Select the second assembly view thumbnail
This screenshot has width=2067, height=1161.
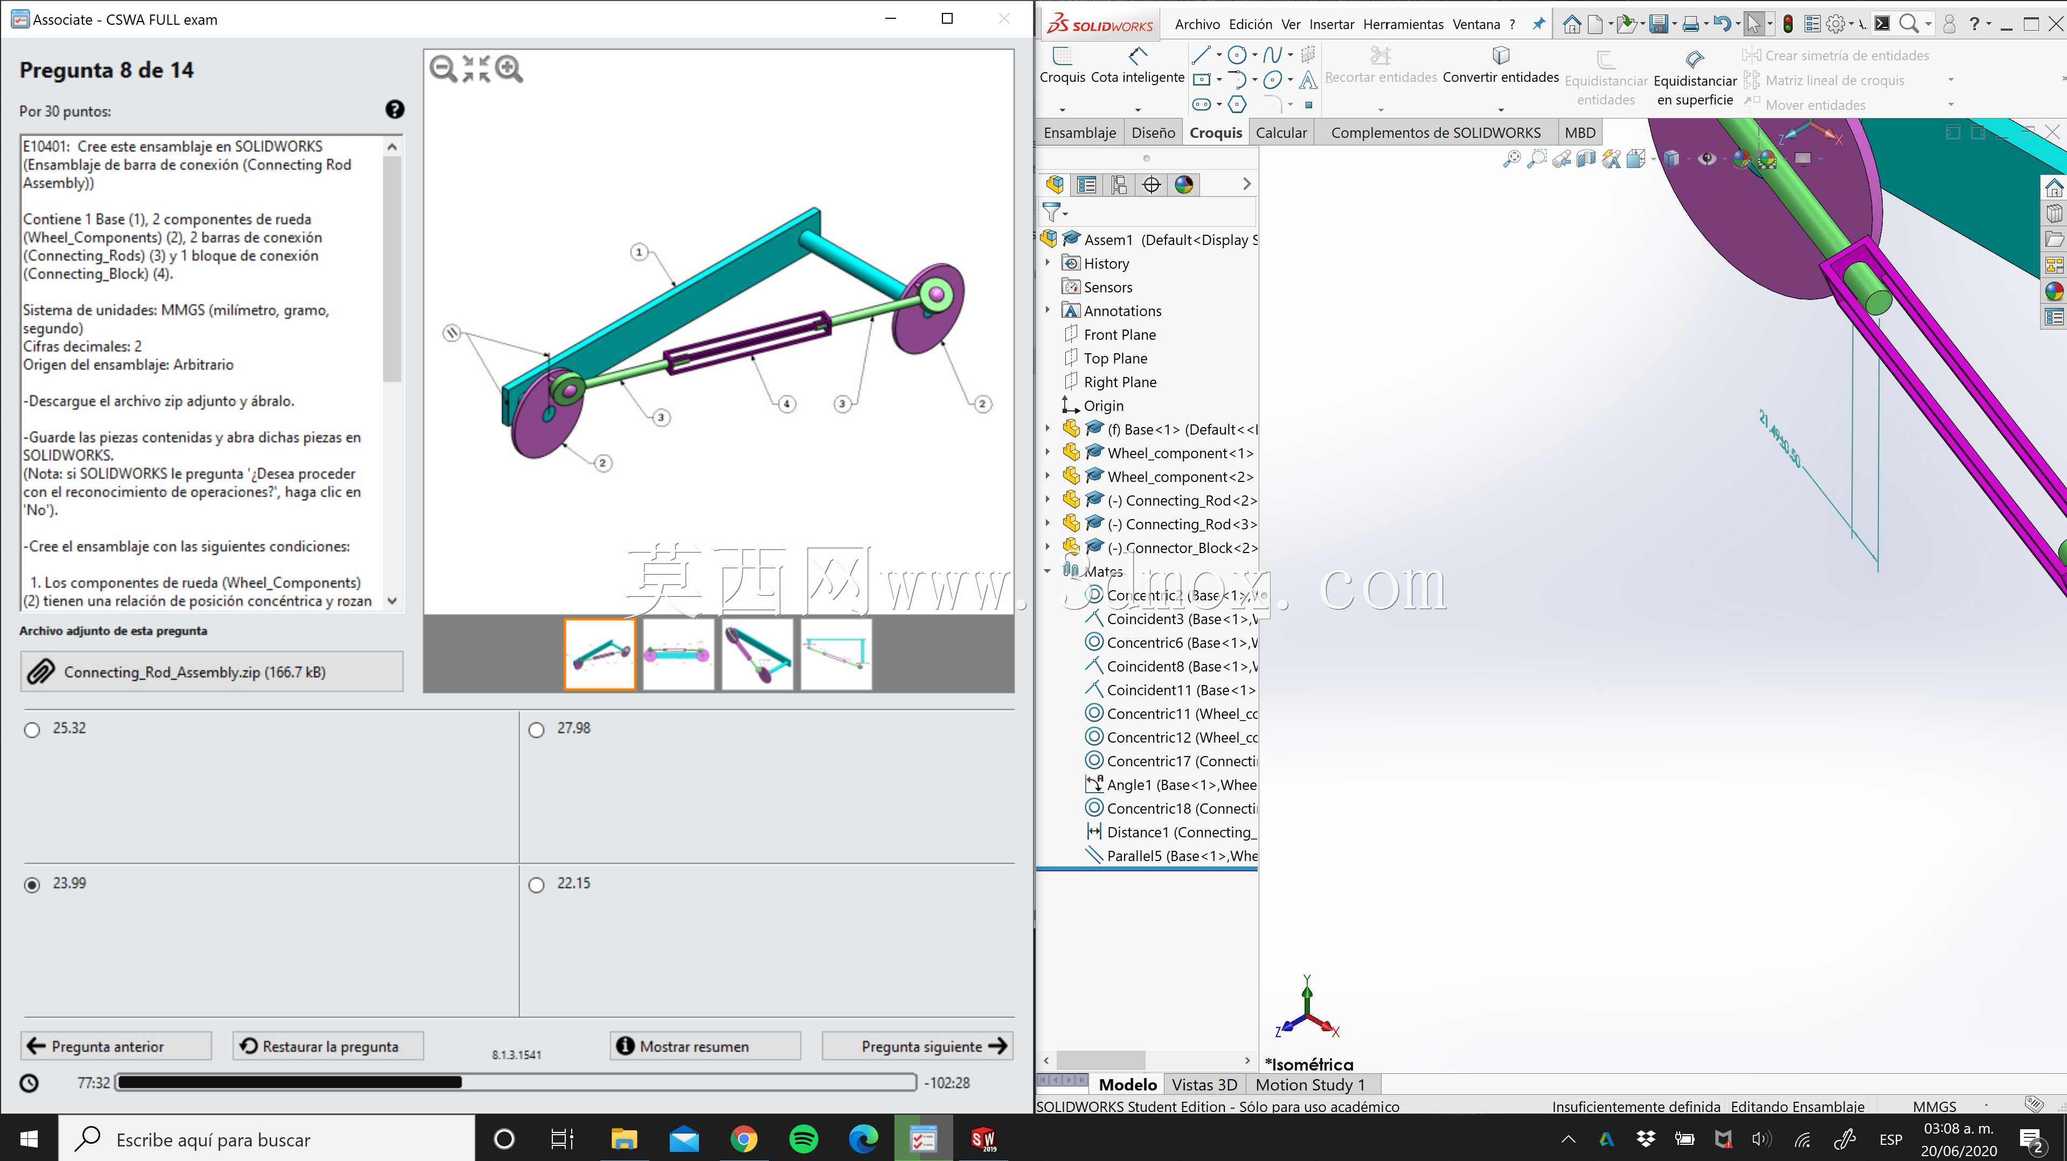[x=678, y=654]
